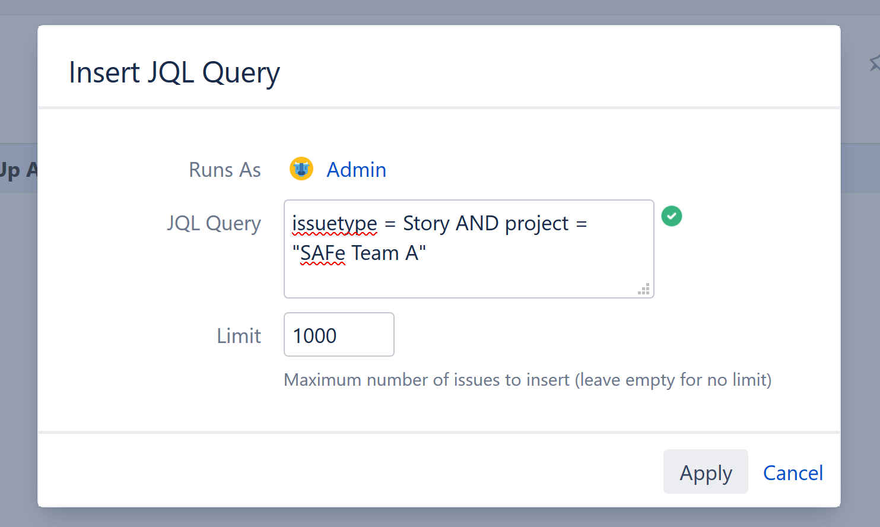Viewport: 880px width, 527px height.
Task: Click the 'Runs As' label
Action: pos(224,169)
